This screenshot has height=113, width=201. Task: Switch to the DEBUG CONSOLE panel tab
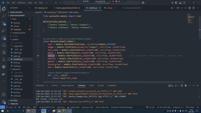(x=68, y=86)
